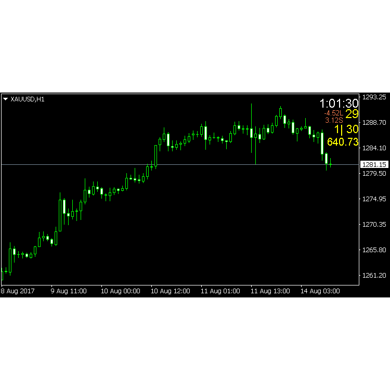This screenshot has width=390, height=390.
Task: Click the 11 Aug 13:00 time marker
Action: [270, 291]
